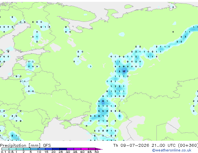Click the palest 0.1–0.5 mm legend swatch
This screenshot has height=153, width=198.
pos(5,149)
